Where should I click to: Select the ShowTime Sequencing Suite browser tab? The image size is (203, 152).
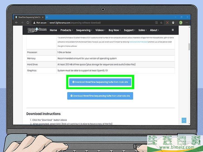29,17
